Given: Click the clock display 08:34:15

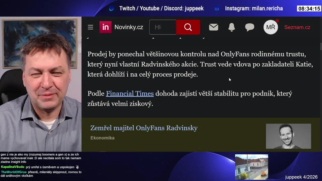Looking at the screenshot, I should (309, 9).
